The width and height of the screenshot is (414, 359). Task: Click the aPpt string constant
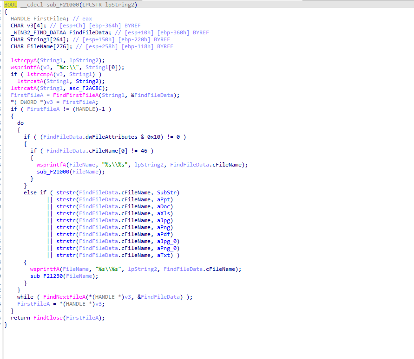162,199
